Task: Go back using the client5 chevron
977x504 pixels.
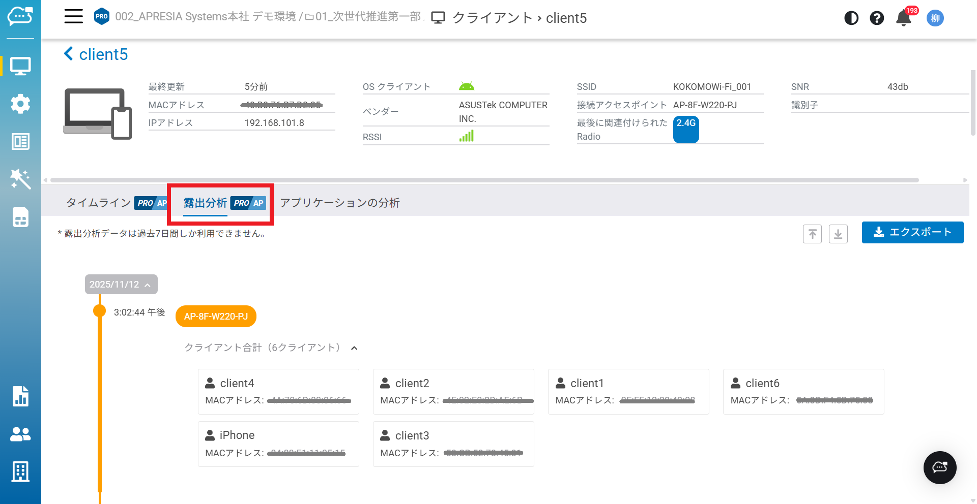Action: (69, 54)
